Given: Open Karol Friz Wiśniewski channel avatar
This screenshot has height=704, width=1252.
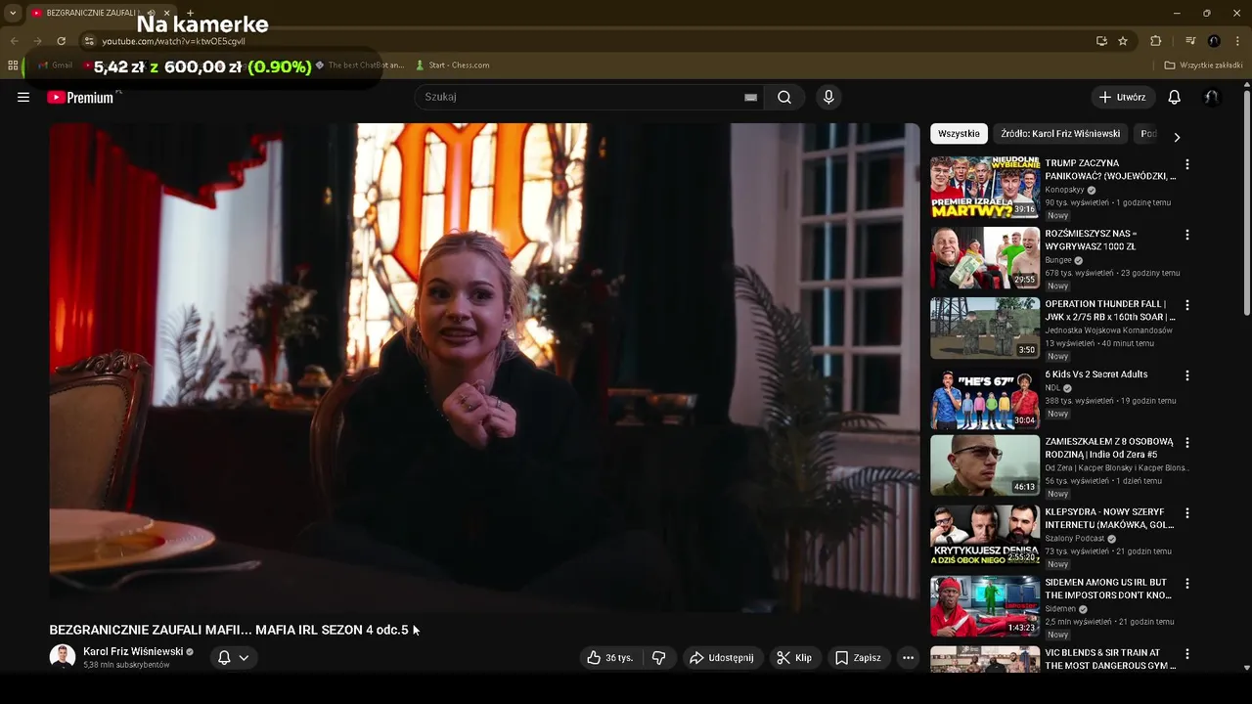Looking at the screenshot, I should (x=63, y=657).
